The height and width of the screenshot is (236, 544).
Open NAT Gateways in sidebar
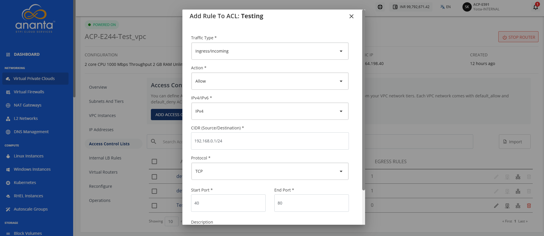(27, 105)
